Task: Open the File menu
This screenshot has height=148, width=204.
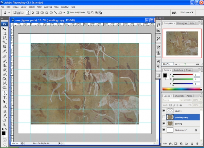Action: pyautogui.click(x=3, y=7)
